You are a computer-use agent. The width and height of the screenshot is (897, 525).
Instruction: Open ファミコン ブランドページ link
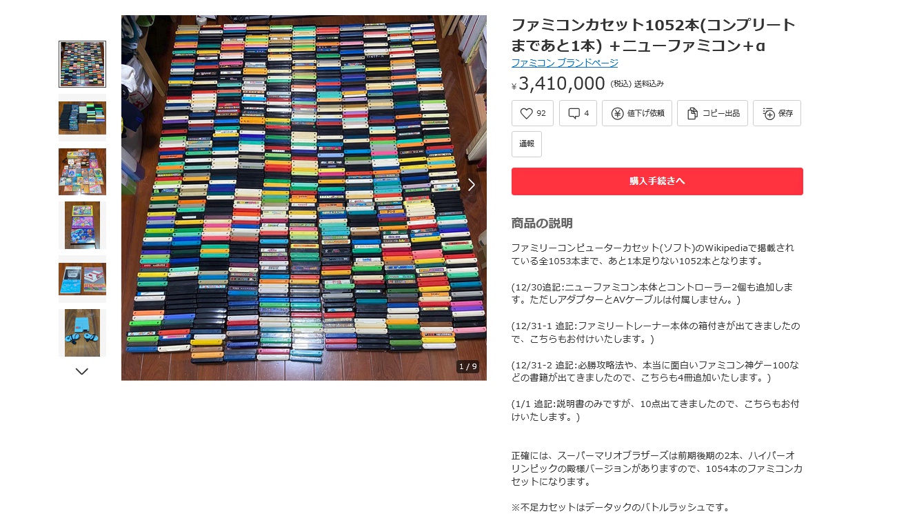click(x=565, y=63)
